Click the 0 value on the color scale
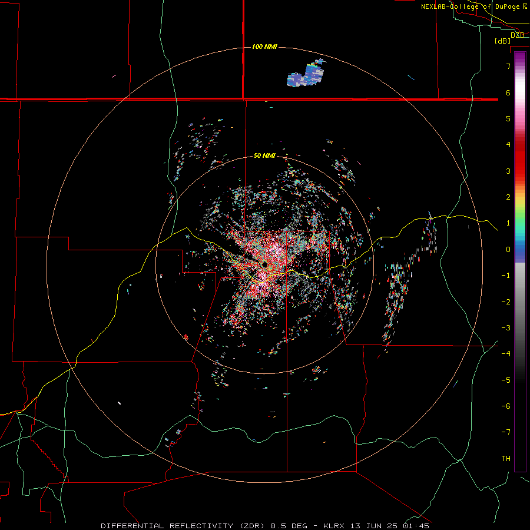 pos(508,250)
